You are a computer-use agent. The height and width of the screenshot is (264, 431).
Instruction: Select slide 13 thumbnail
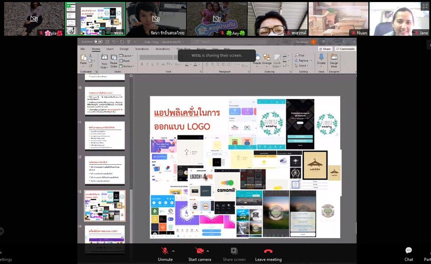105,206
